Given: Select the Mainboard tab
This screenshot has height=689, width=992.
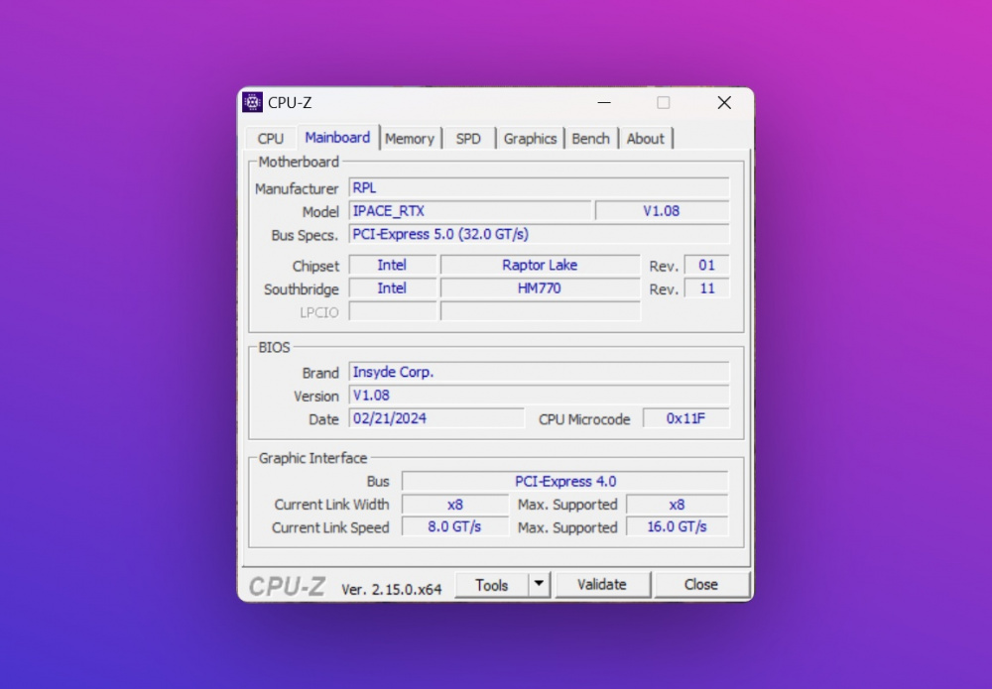Looking at the screenshot, I should [337, 137].
